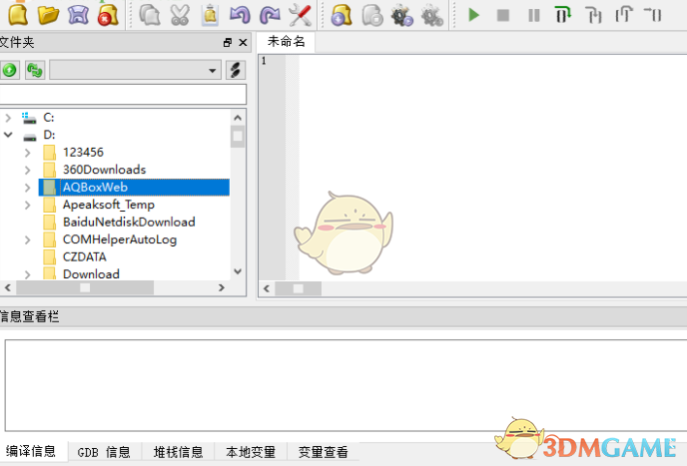The height and width of the screenshot is (466, 687).
Task: Select the 123456 folder
Action: (83, 153)
